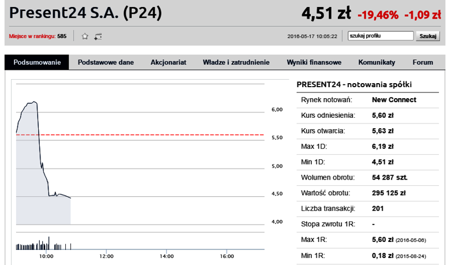The image size is (454, 265).
Task: Click the 5,00 price axis label
Action: point(277,166)
